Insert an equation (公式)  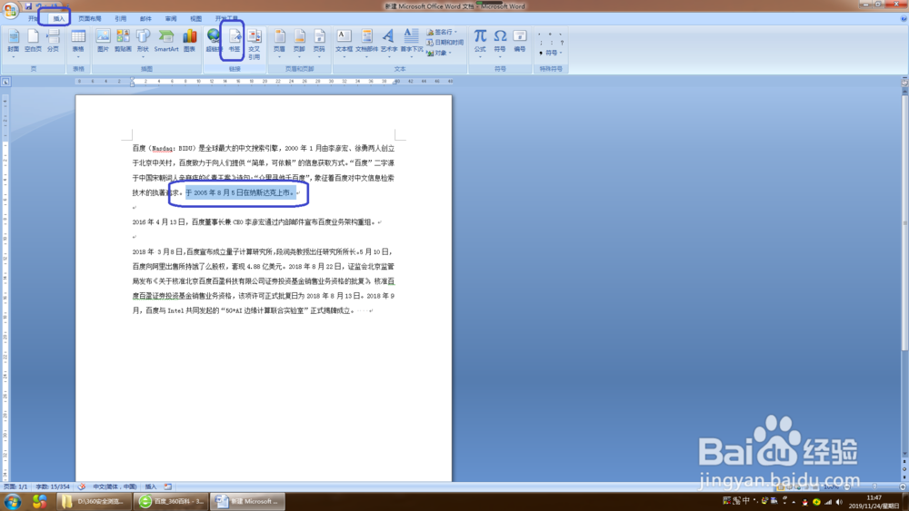[x=480, y=42]
